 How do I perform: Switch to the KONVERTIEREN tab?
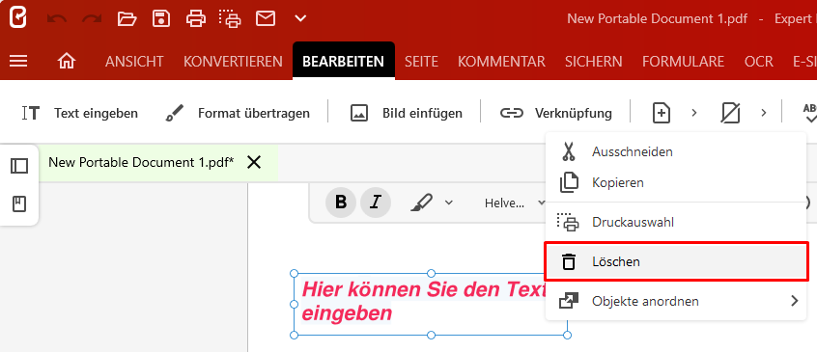coord(233,62)
